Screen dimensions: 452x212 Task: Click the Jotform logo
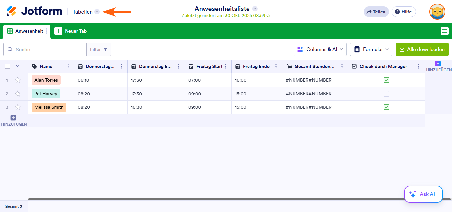click(34, 11)
